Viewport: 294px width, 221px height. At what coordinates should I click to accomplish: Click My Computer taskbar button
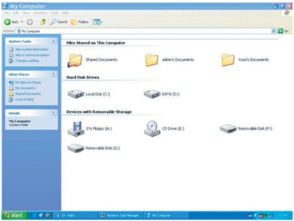point(166,216)
